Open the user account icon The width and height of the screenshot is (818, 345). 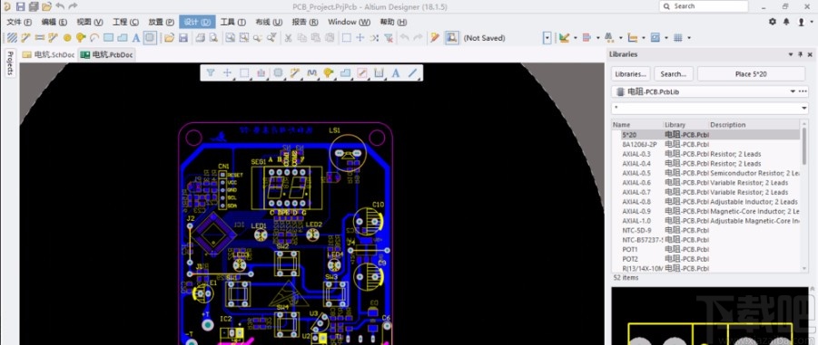point(802,22)
